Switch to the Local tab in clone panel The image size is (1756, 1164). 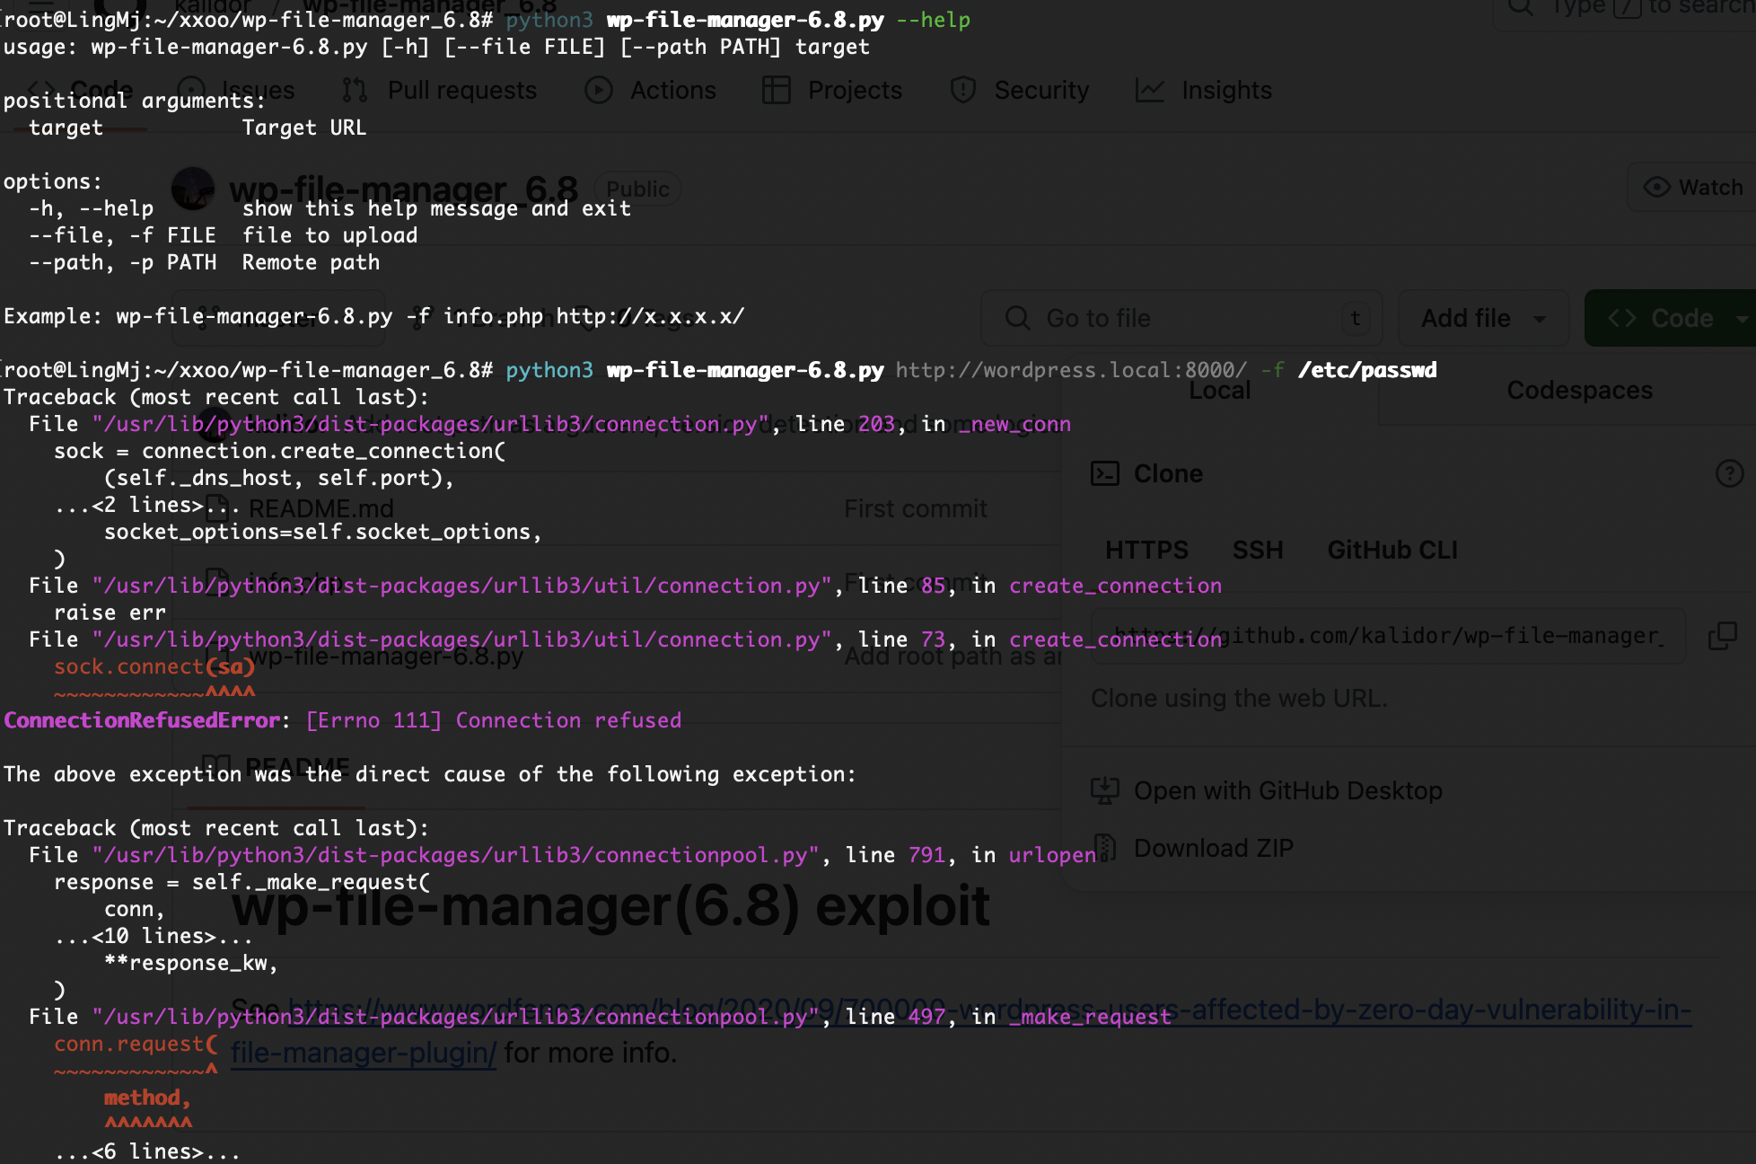(x=1219, y=391)
